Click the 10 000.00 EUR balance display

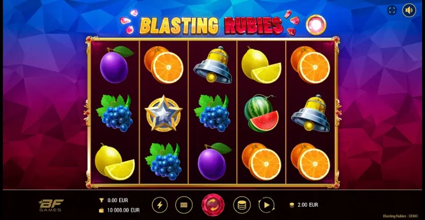point(120,210)
